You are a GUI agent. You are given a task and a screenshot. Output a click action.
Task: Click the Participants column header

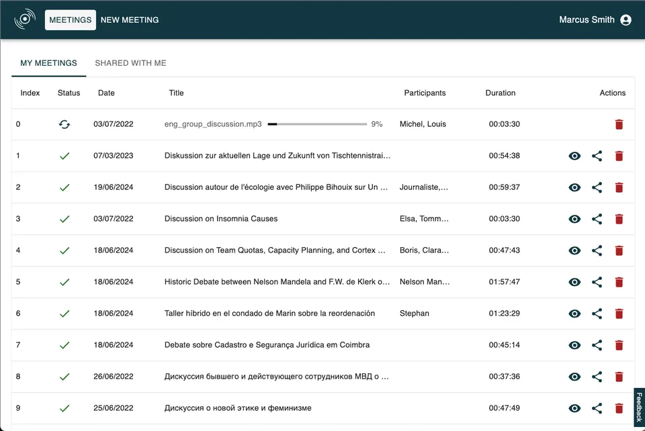425,93
